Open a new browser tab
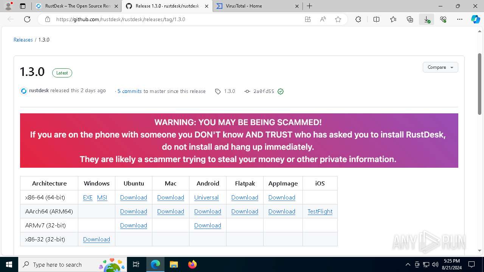The height and width of the screenshot is (272, 484). tap(309, 6)
